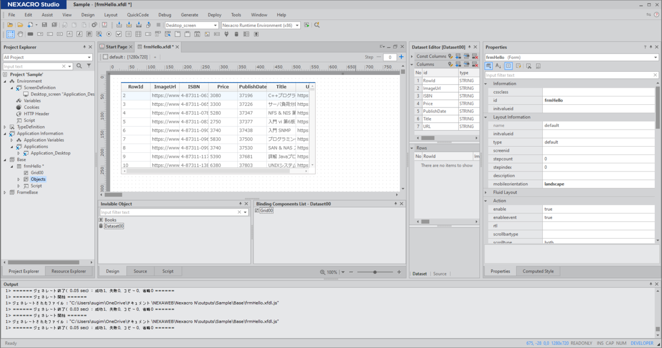This screenshot has height=348, width=662.
Task: Click the Launch run icon beside environment dropdown
Action: pos(306,25)
